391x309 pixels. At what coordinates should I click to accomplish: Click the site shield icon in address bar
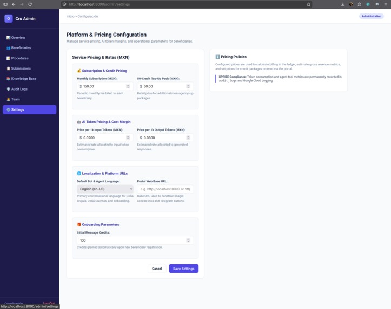[64, 4]
